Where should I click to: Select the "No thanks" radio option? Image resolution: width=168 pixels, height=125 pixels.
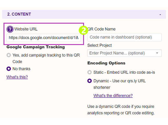pos(9,69)
